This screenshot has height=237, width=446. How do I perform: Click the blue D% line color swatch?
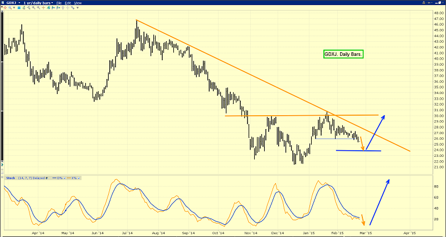point(54,178)
